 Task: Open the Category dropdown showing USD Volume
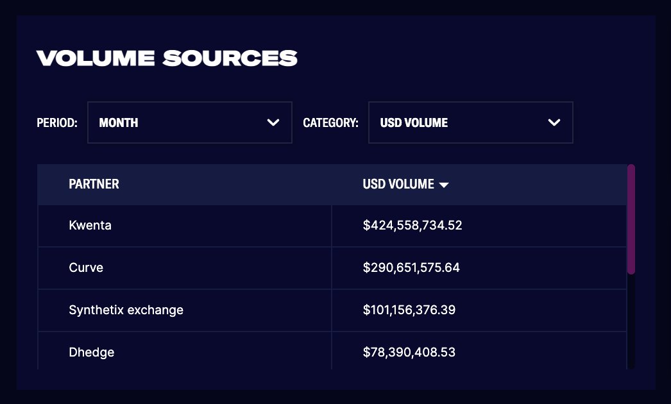coord(471,122)
